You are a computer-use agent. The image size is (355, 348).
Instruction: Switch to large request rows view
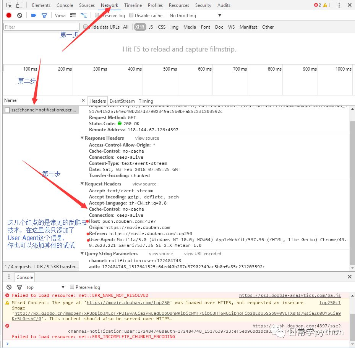(x=73, y=15)
